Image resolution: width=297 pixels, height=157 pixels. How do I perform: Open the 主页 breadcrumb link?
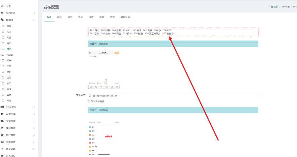pyautogui.click(x=274, y=7)
